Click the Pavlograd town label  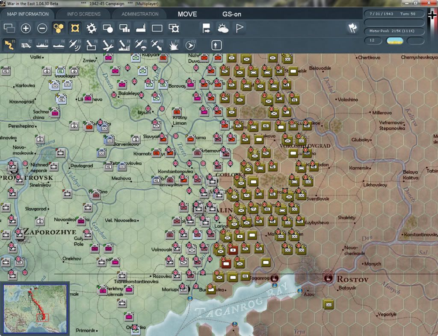[x=82, y=166]
